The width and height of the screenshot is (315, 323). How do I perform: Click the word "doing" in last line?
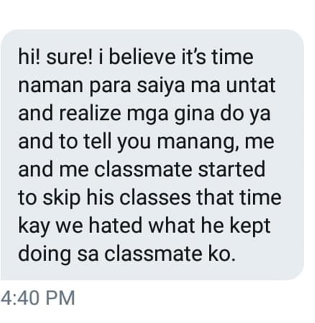pyautogui.click(x=45, y=254)
